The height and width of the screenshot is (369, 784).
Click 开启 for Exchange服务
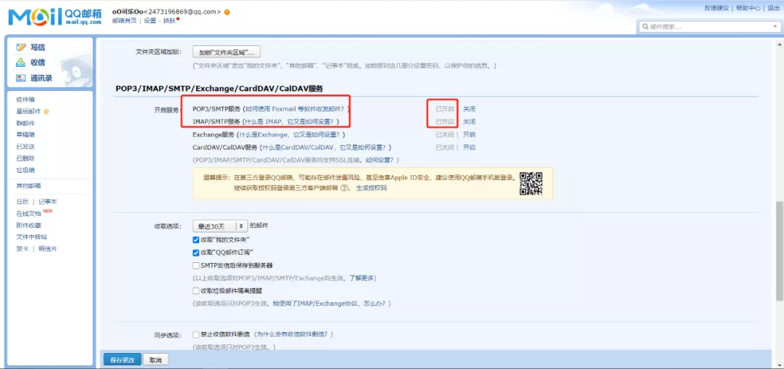click(469, 134)
